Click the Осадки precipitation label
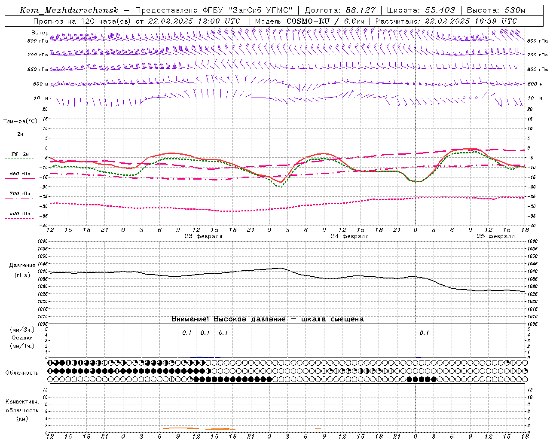 [22, 338]
